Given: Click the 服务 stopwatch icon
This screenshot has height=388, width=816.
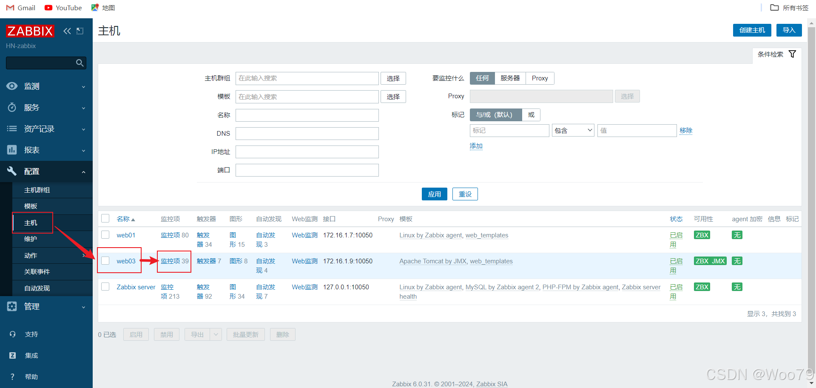Looking at the screenshot, I should coord(12,107).
